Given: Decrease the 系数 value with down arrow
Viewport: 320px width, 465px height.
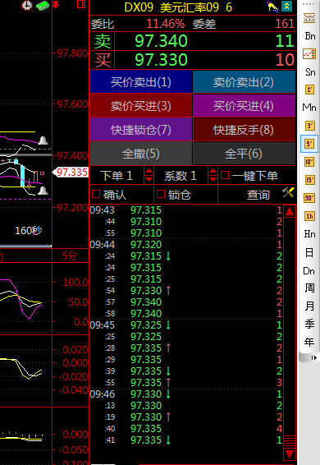Looking at the screenshot, I should coord(213,179).
